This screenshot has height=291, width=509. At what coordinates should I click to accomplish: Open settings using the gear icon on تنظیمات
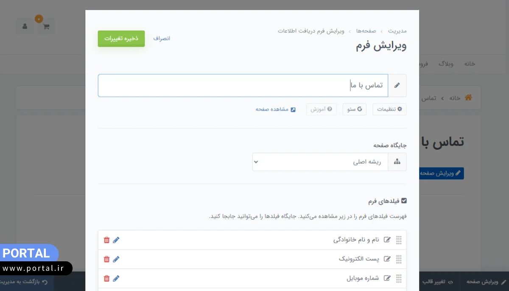[x=400, y=109]
